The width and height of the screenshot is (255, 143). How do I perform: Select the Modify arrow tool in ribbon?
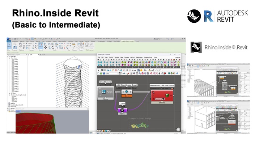[x=9, y=45]
